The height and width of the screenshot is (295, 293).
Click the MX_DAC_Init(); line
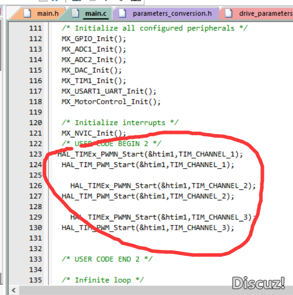(x=91, y=71)
